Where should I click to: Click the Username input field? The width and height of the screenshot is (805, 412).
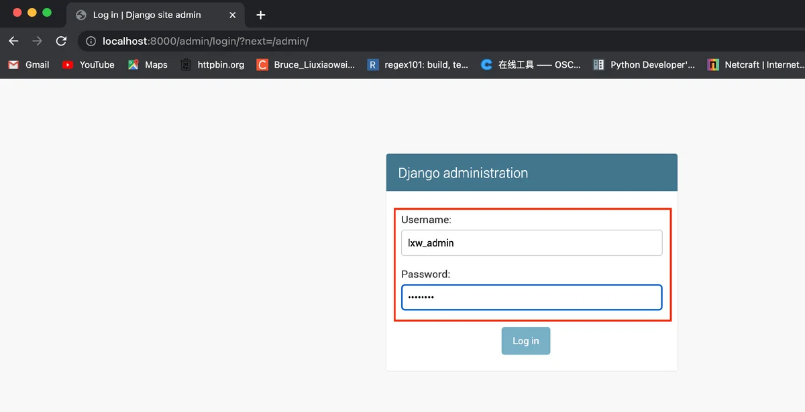[x=532, y=243]
